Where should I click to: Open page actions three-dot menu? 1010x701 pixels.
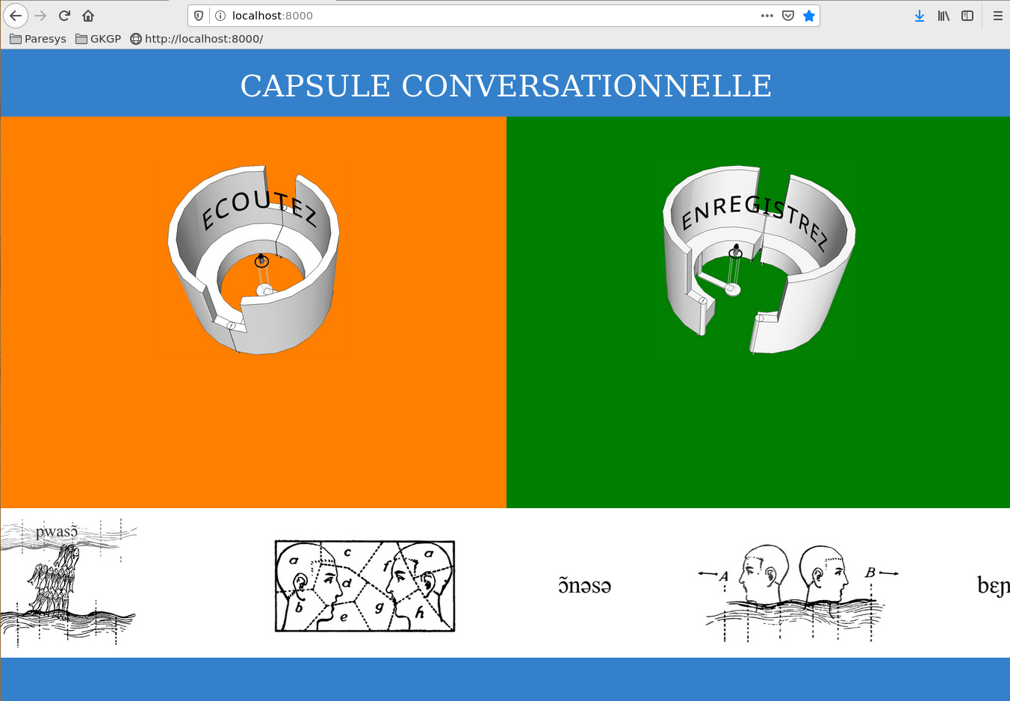[x=767, y=16]
